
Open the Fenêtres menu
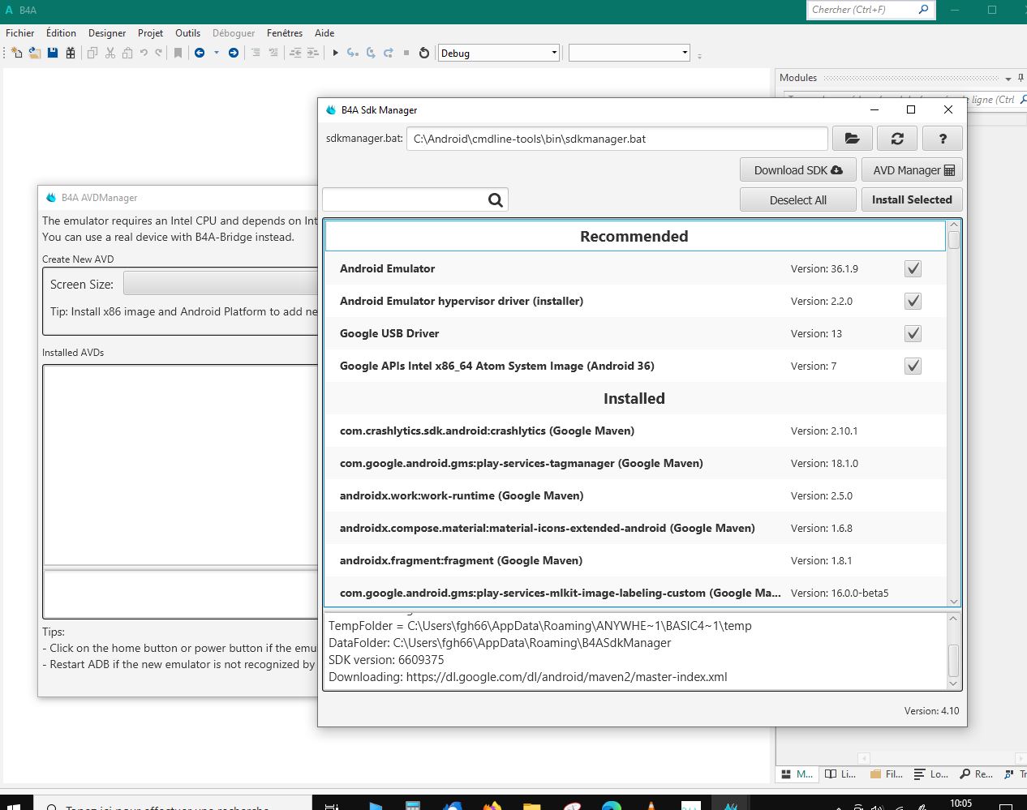click(285, 33)
